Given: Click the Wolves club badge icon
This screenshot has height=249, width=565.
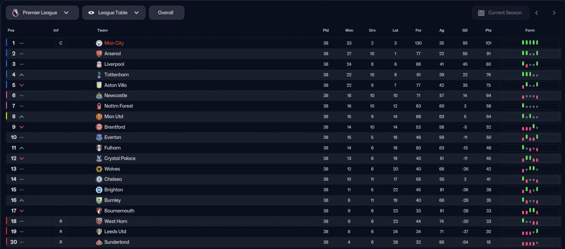Looking at the screenshot, I should point(99,169).
